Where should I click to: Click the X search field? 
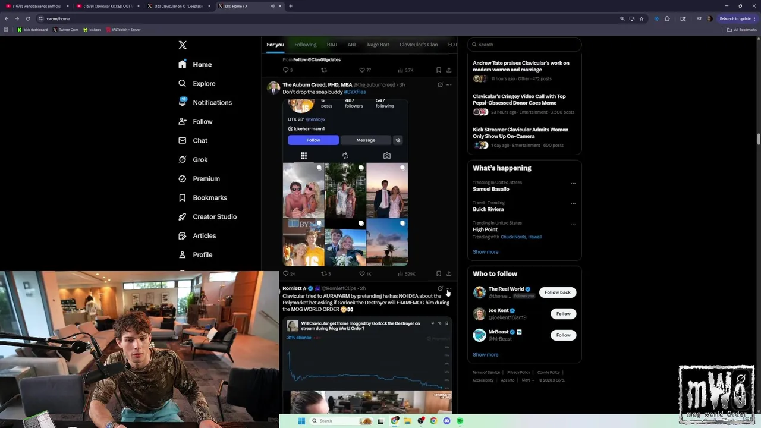524,45
